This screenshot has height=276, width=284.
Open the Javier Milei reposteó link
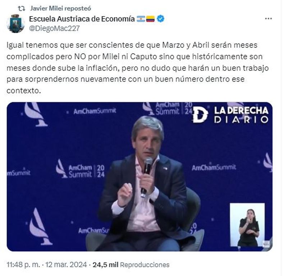(x=60, y=8)
